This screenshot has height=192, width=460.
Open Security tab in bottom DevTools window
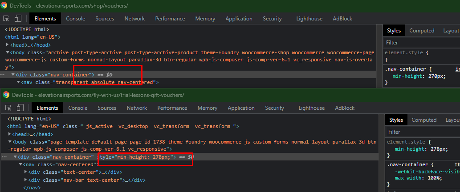tap(275, 108)
